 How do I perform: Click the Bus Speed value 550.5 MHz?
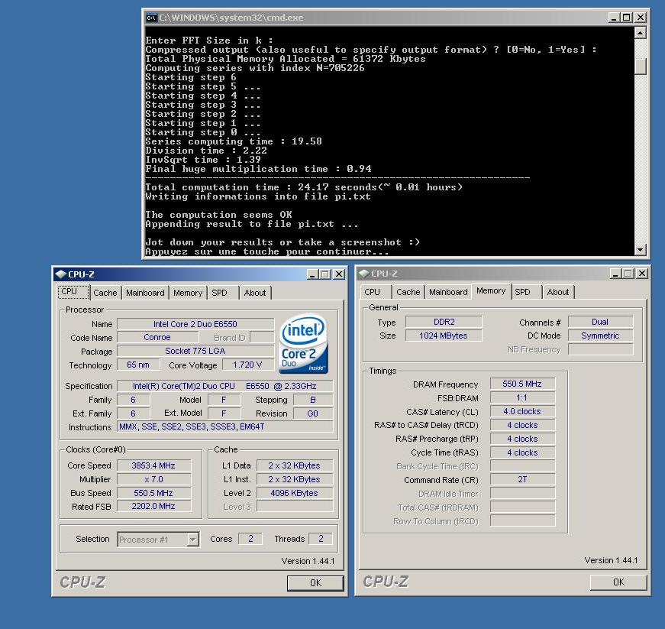point(153,493)
